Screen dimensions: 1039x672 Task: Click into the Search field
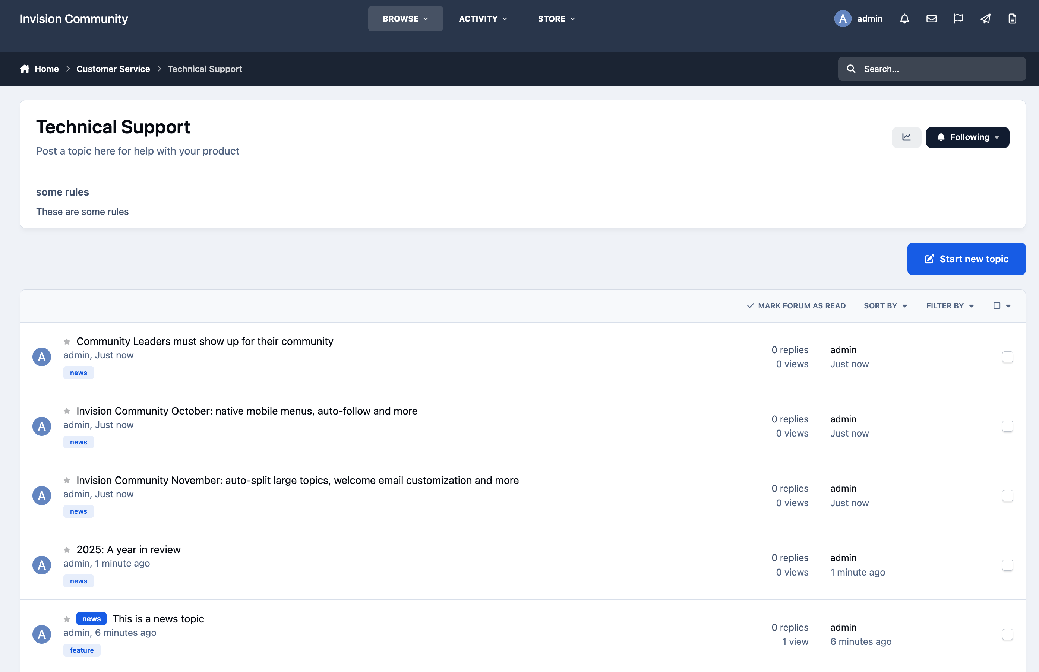point(932,69)
